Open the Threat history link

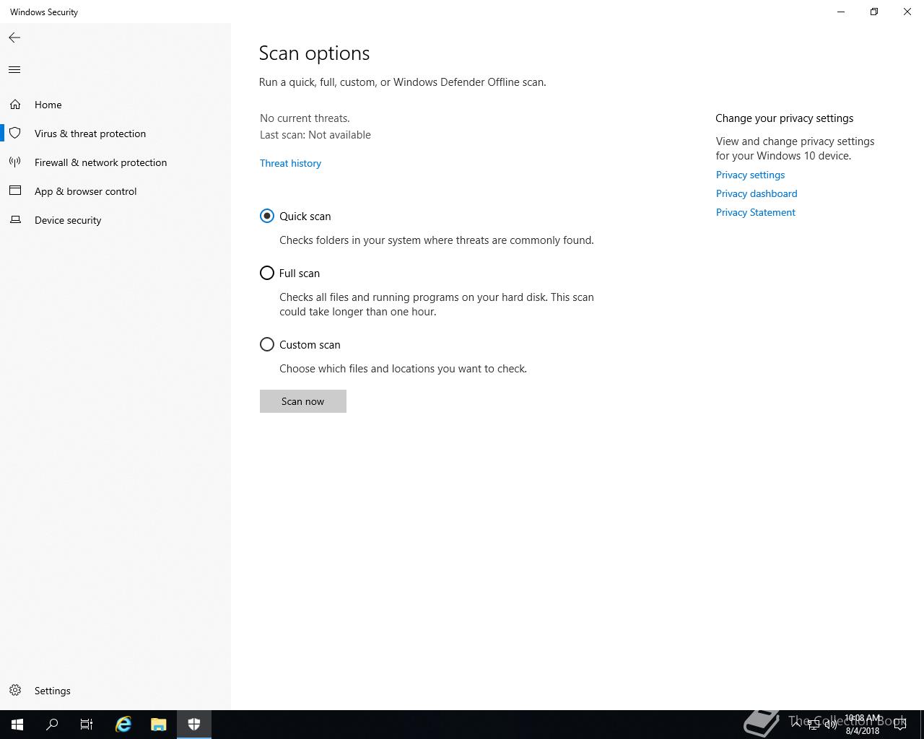[x=290, y=163]
